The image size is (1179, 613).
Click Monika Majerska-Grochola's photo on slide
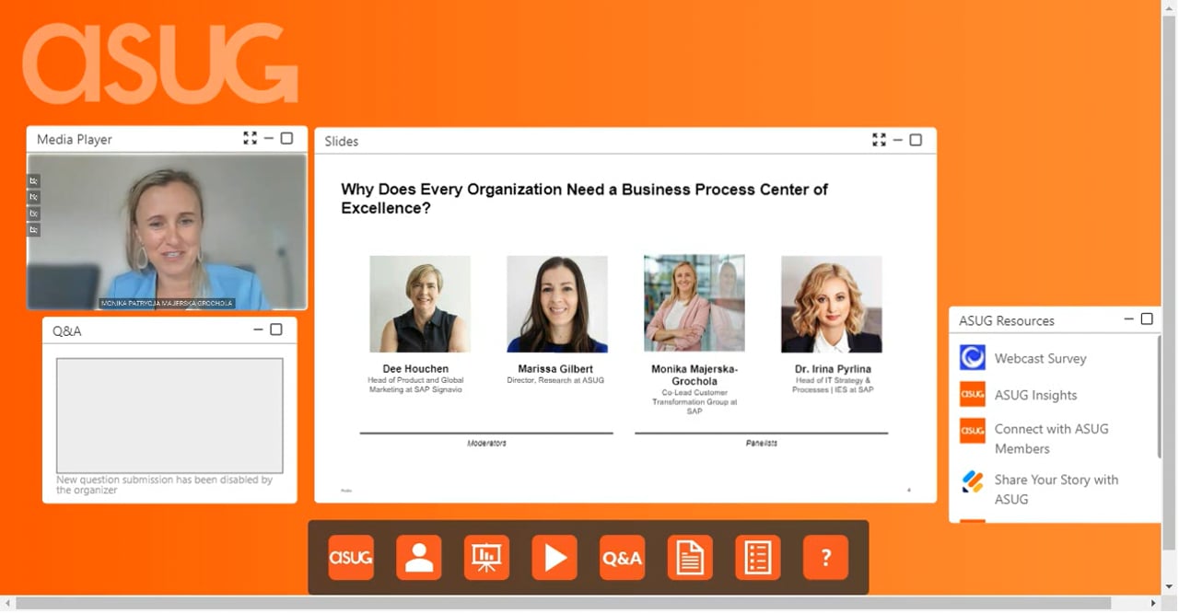pyautogui.click(x=695, y=303)
